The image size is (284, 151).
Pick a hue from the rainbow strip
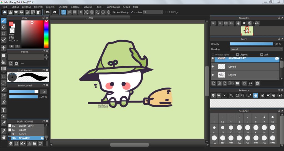(x=46, y=34)
